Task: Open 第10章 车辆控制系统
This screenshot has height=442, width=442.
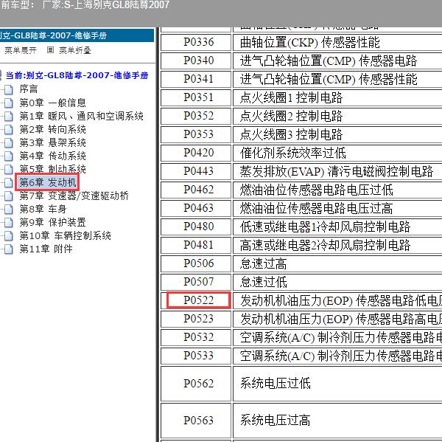Action: pos(65,235)
